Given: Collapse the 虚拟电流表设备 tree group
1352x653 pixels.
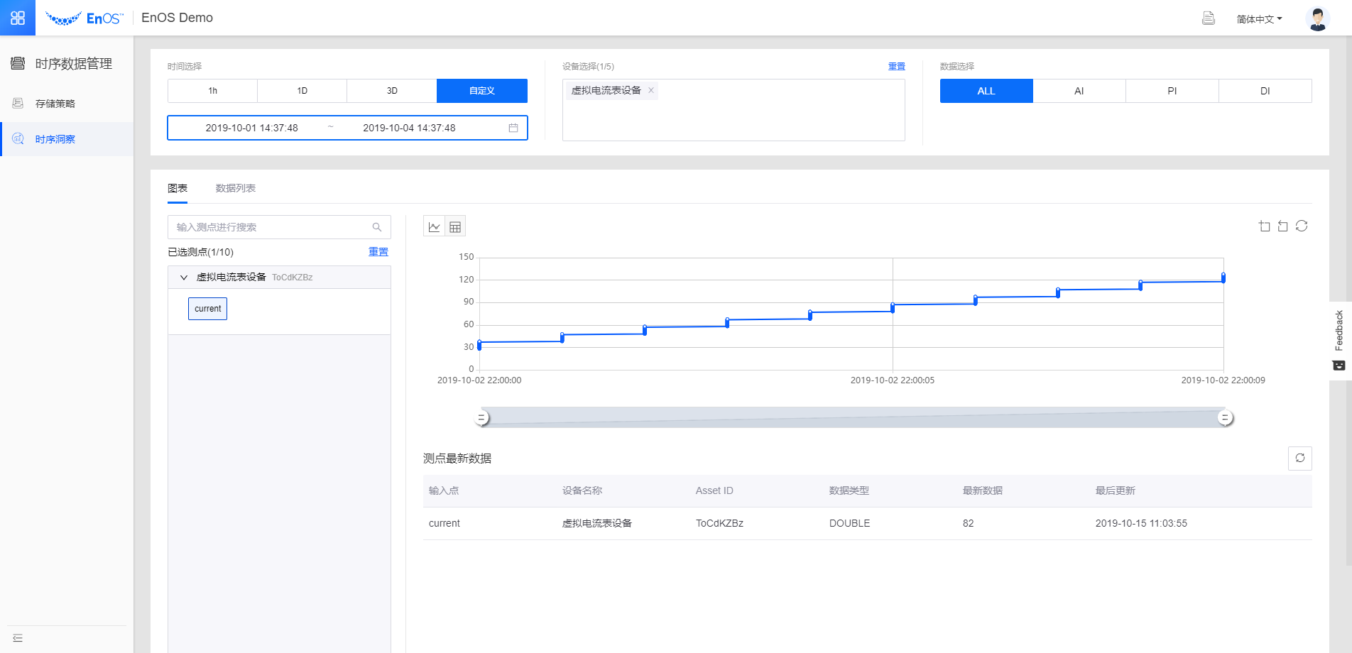Looking at the screenshot, I should (184, 278).
